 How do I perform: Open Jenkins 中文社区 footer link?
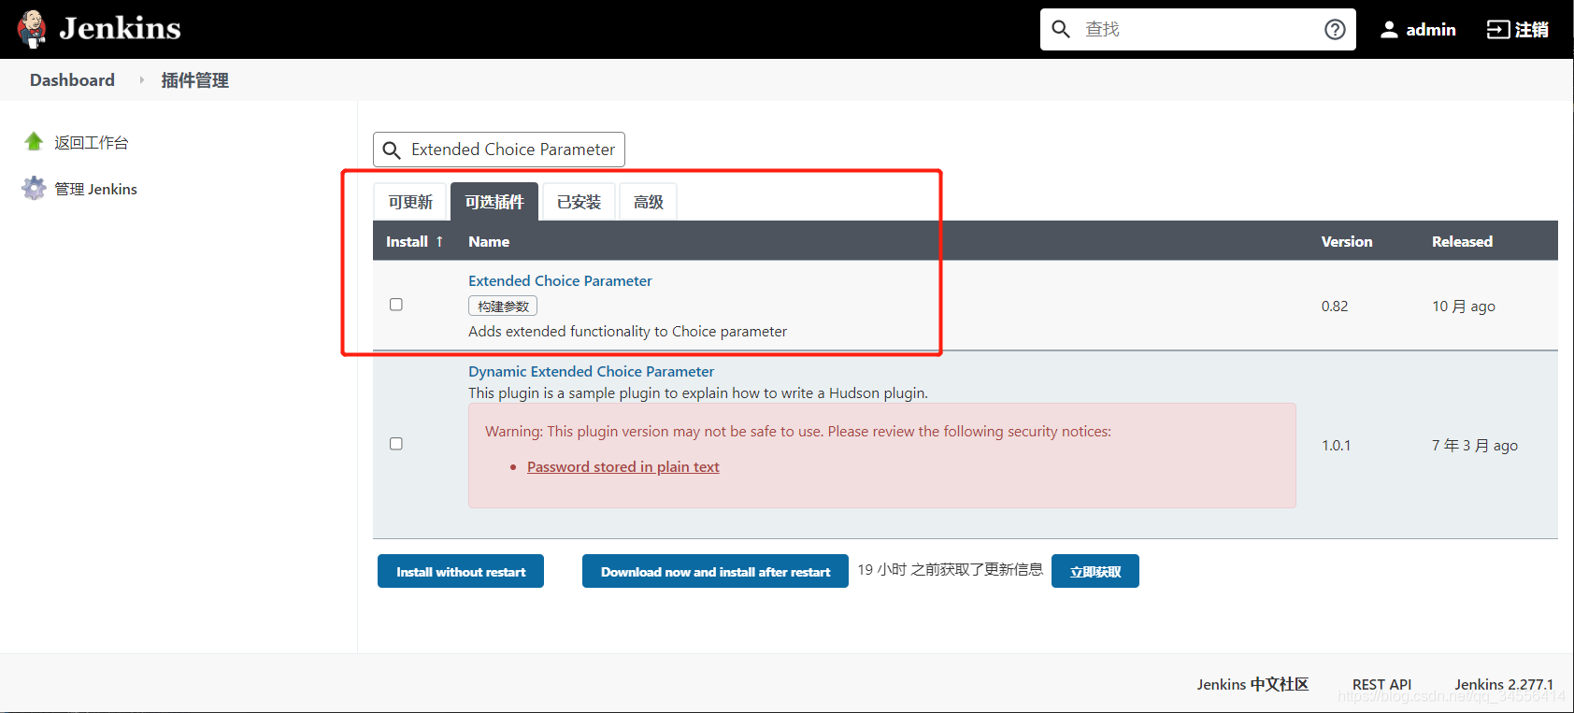click(1252, 684)
